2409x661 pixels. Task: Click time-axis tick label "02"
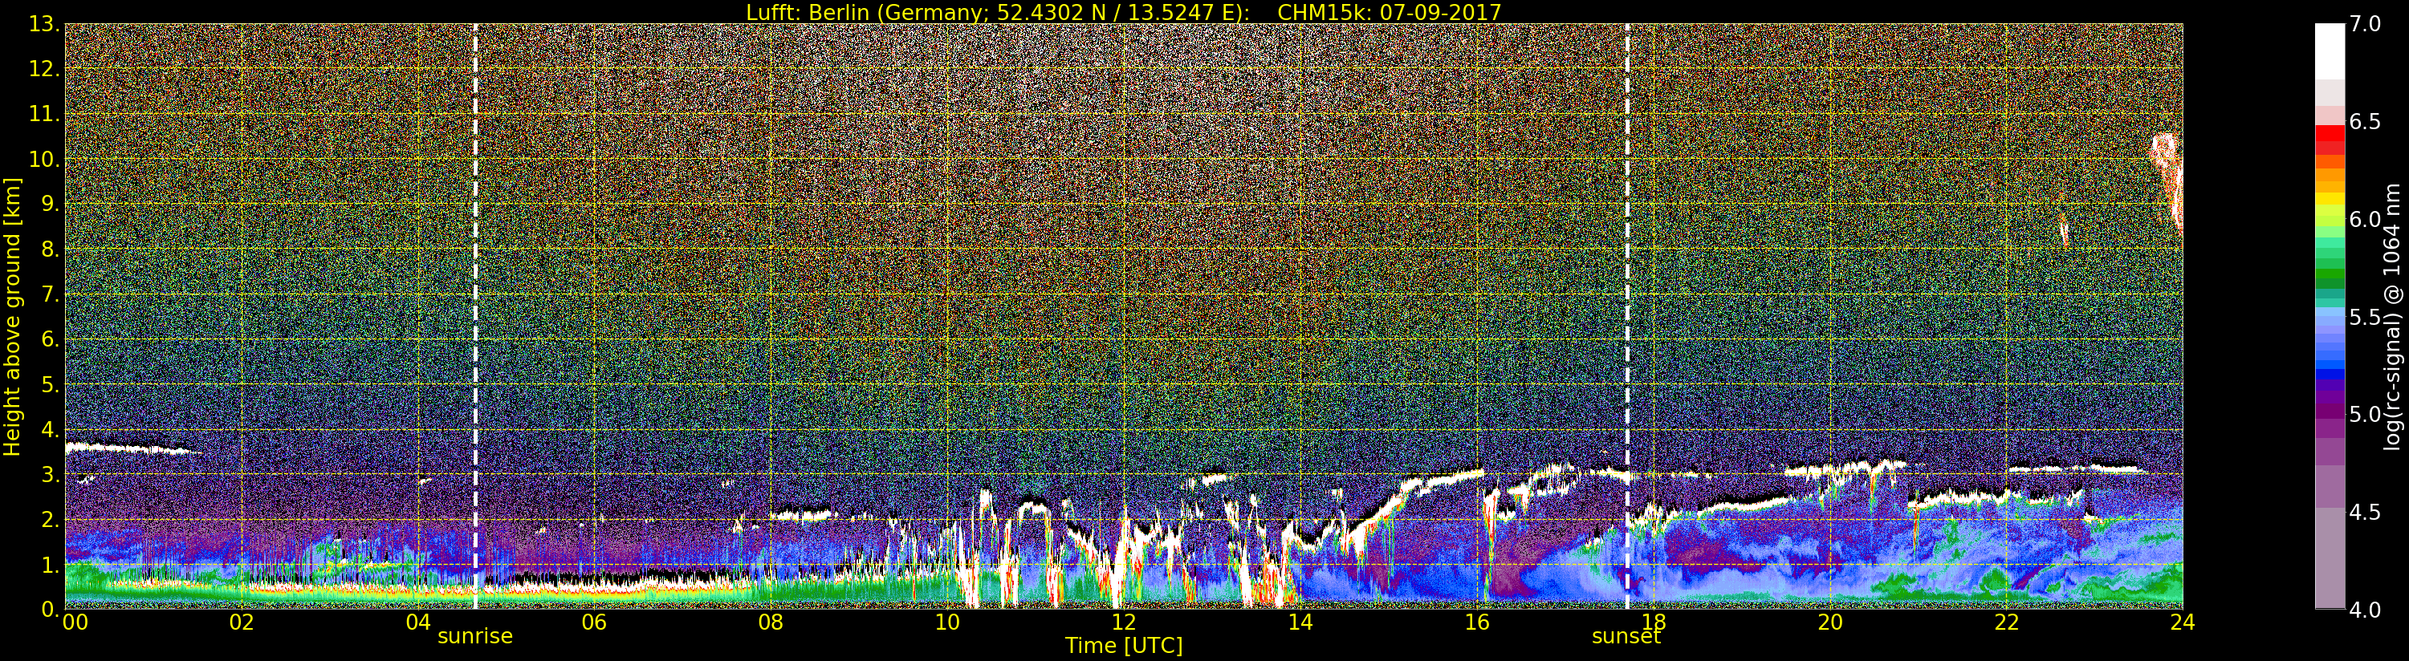pos(242,622)
